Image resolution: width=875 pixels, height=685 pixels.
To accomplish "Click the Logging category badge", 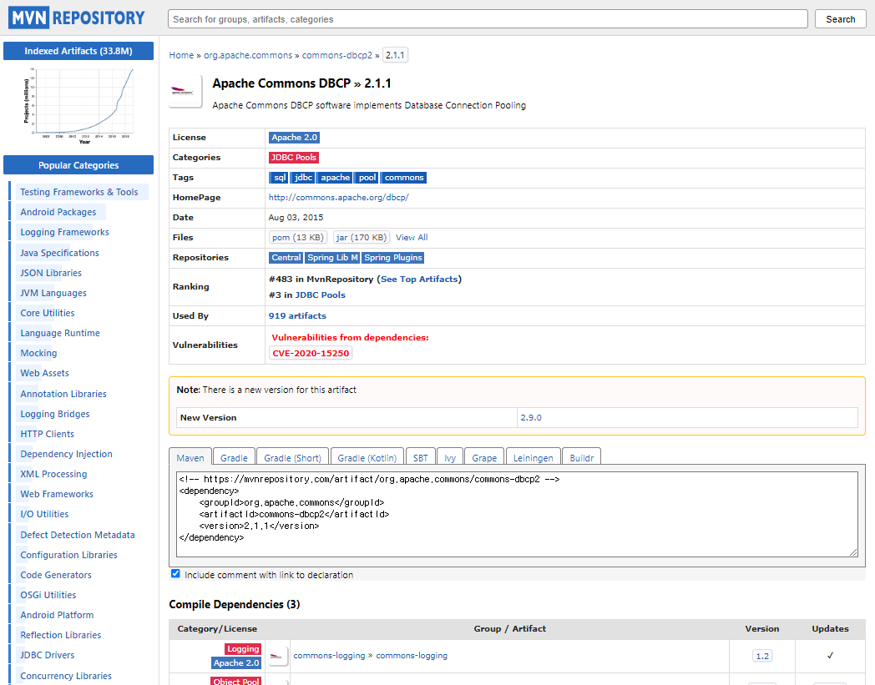I will click(x=243, y=649).
